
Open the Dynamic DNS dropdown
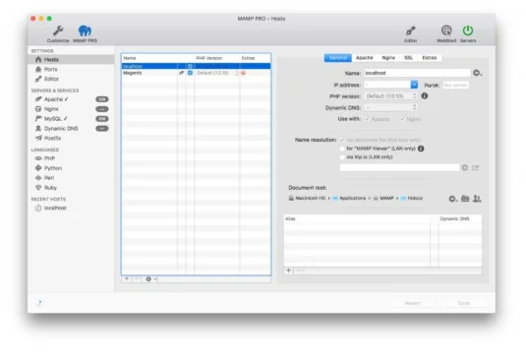click(390, 107)
